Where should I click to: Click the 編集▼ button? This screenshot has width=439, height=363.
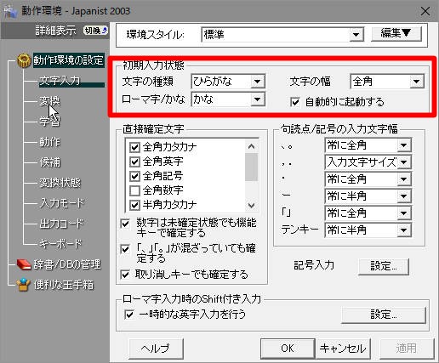[396, 34]
